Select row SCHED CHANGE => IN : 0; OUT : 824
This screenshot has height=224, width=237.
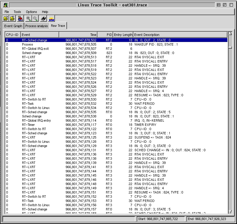click(116, 150)
